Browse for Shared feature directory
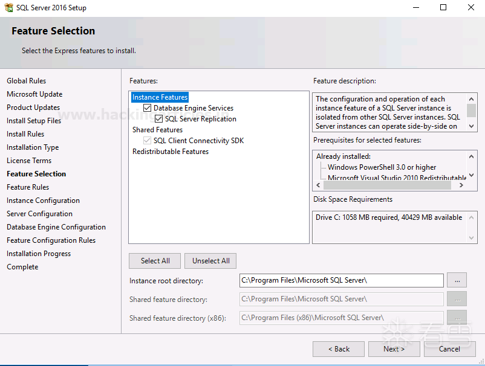The image size is (485, 366). tap(457, 299)
